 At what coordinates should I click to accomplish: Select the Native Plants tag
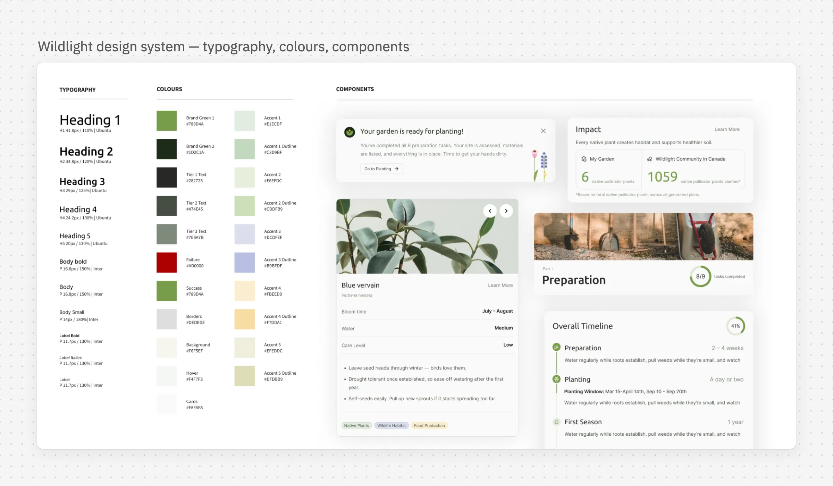click(x=356, y=425)
